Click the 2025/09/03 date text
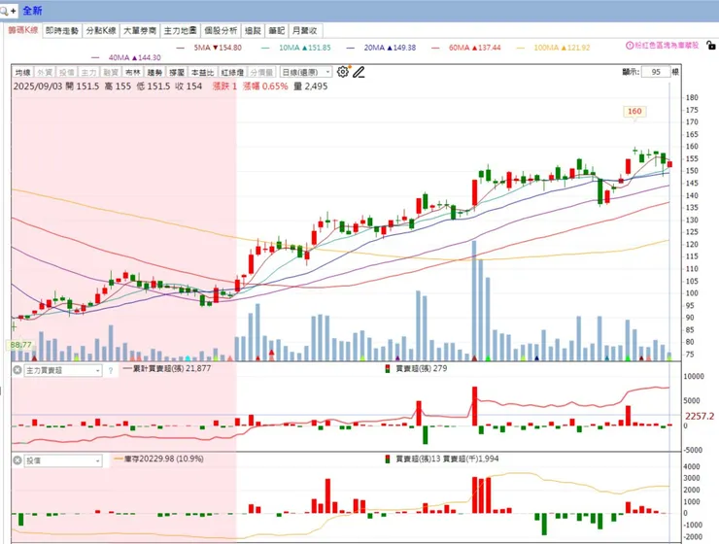 (38, 86)
